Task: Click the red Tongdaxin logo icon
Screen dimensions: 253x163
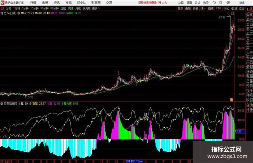Action: pyautogui.click(x=2, y=3)
